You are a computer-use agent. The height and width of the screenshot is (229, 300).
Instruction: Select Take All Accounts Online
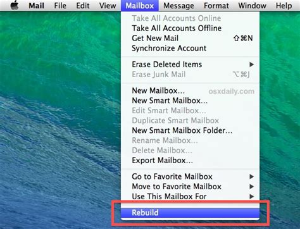tap(190, 18)
